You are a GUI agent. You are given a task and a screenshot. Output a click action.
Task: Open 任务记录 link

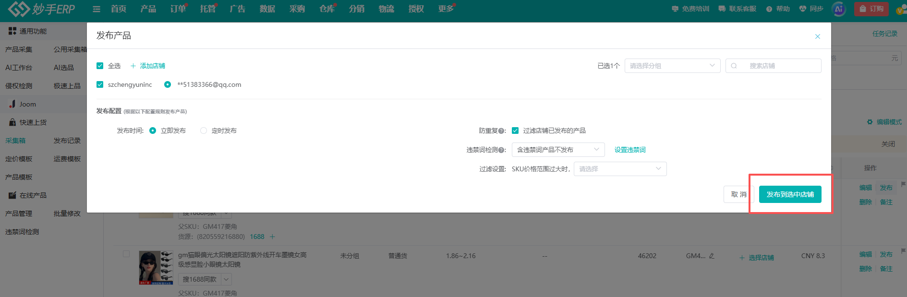click(x=884, y=34)
